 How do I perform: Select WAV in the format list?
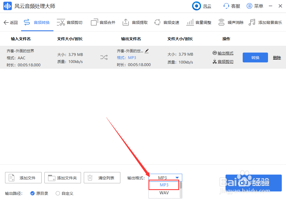tap(164, 193)
